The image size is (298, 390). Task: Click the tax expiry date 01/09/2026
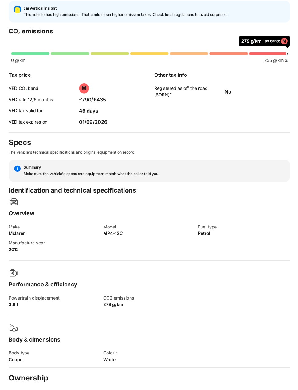click(x=93, y=122)
